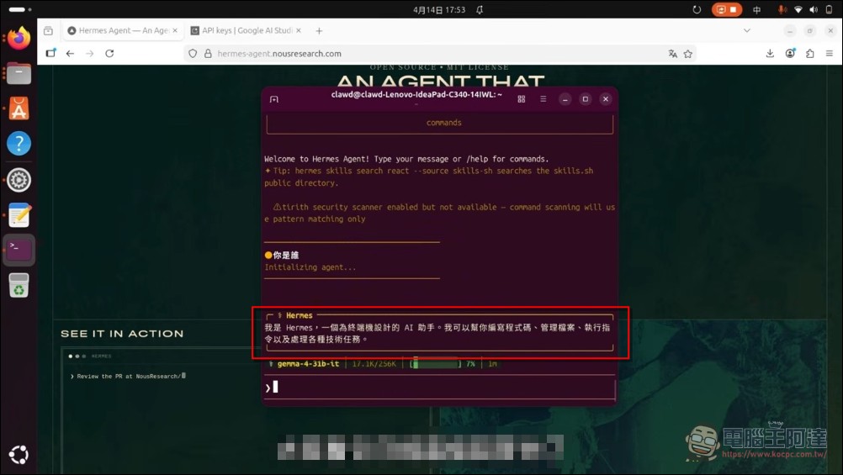Open a new Firefox tab
The height and width of the screenshot is (475, 843).
320,31
